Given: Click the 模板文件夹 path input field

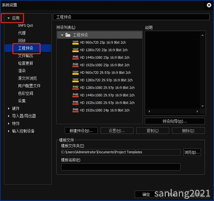Looking at the screenshot, I should tap(121, 152).
